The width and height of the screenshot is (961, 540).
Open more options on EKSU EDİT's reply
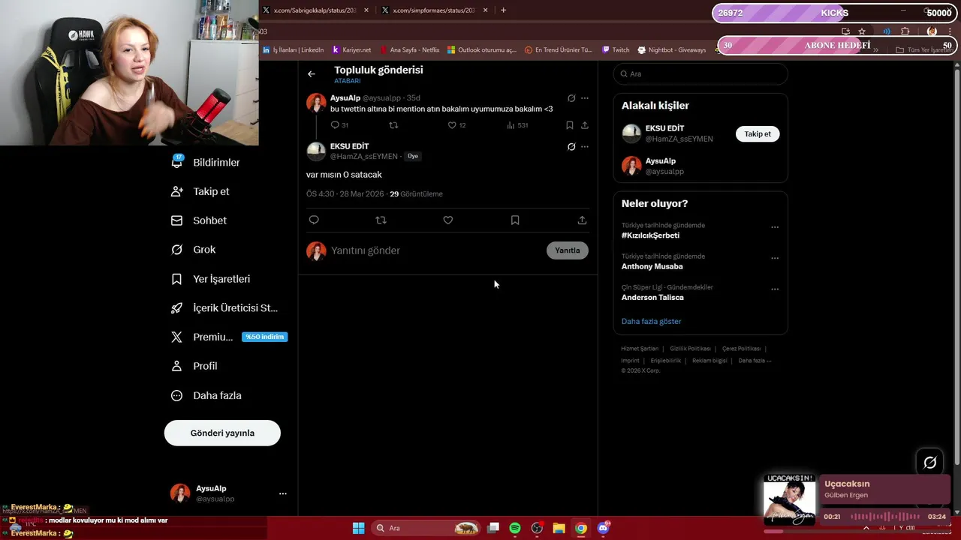(585, 147)
